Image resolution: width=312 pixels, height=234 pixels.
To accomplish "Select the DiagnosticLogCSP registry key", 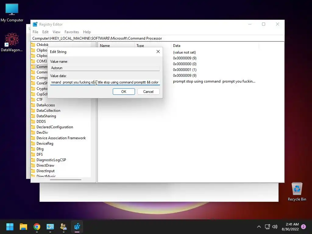I will 51,160.
